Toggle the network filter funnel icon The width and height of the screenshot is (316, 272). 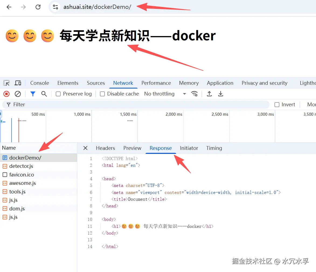(33, 94)
